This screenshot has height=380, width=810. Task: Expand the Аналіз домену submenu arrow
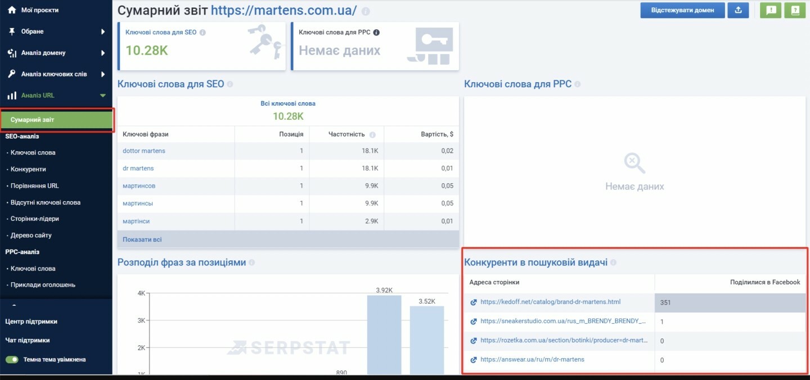[x=103, y=53]
